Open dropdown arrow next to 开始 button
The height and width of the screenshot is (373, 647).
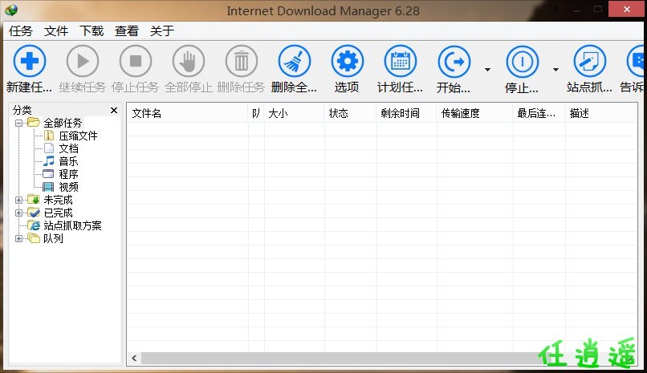click(487, 69)
